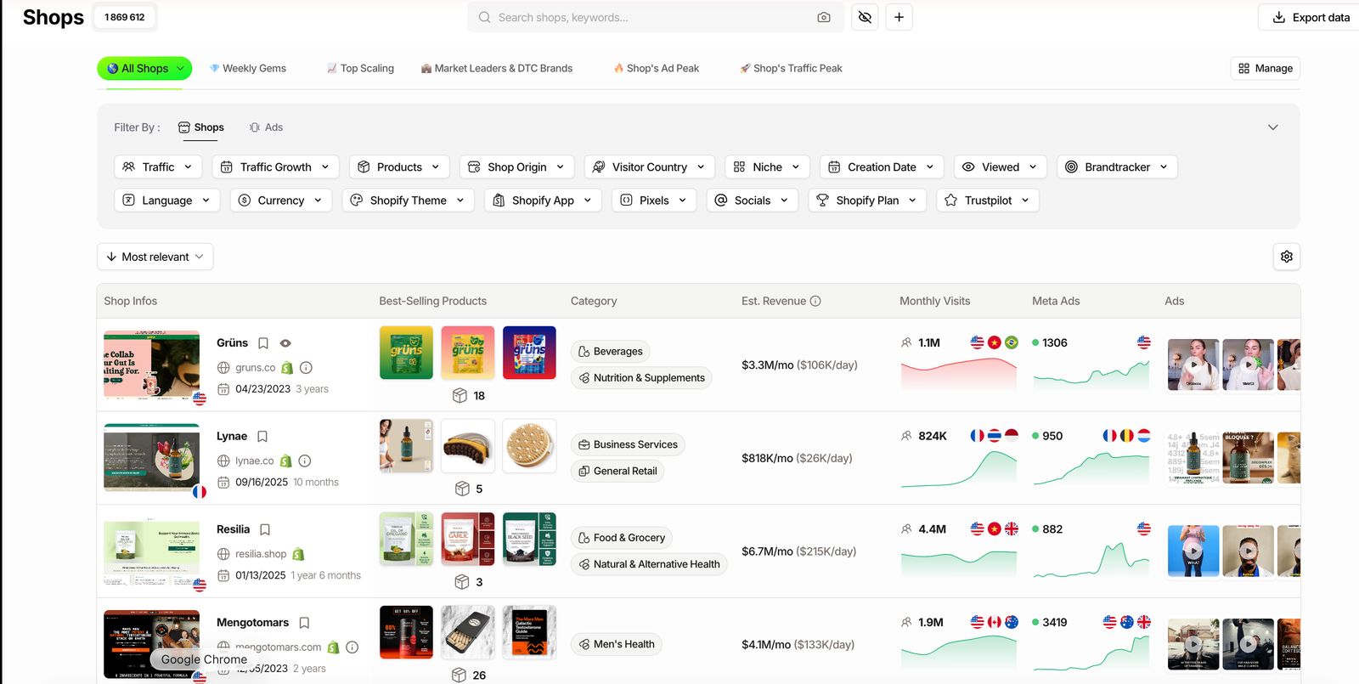1359x684 pixels.
Task: Change sorting via Most relevant dropdown
Action: pyautogui.click(x=155, y=257)
